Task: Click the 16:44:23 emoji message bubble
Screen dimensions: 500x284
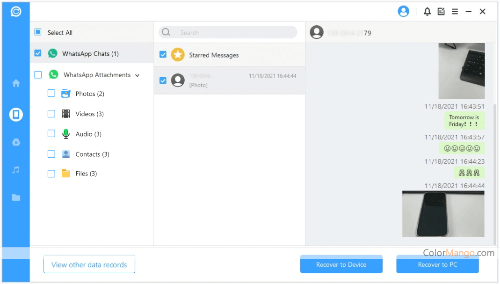Action: pos(469,173)
